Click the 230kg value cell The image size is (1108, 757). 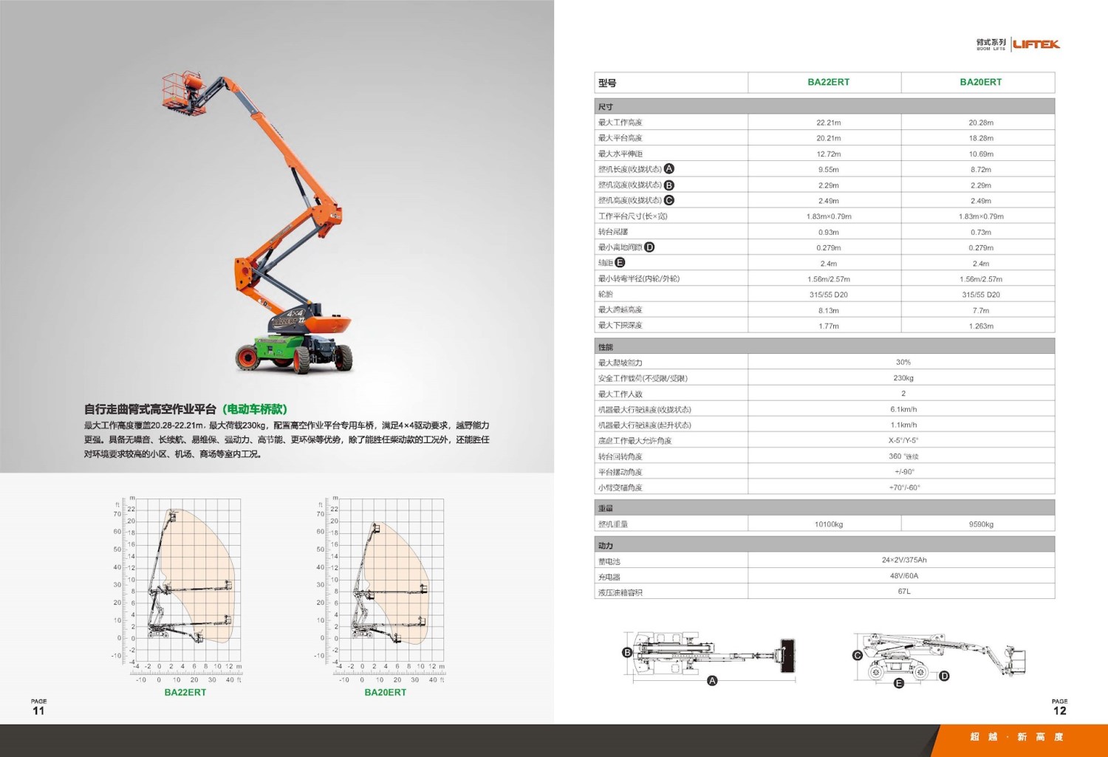click(x=903, y=378)
